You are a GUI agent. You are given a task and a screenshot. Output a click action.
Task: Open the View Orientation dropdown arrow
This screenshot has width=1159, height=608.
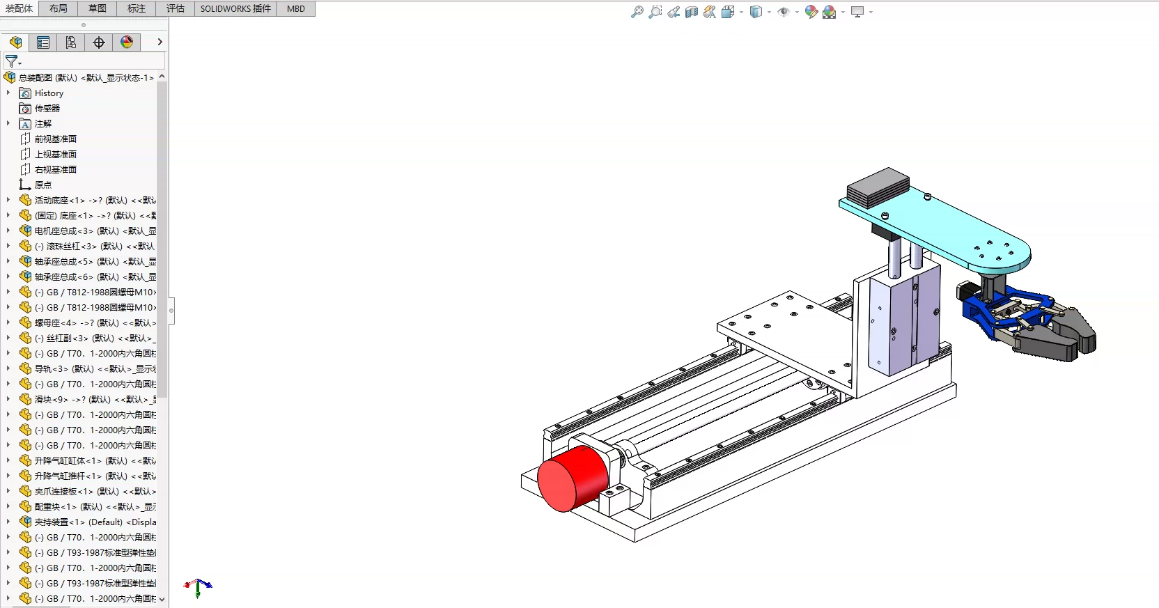(741, 12)
